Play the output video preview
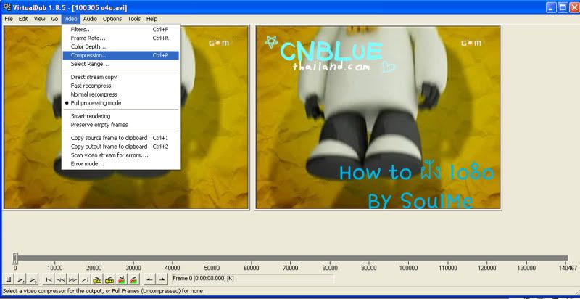 pos(33,279)
